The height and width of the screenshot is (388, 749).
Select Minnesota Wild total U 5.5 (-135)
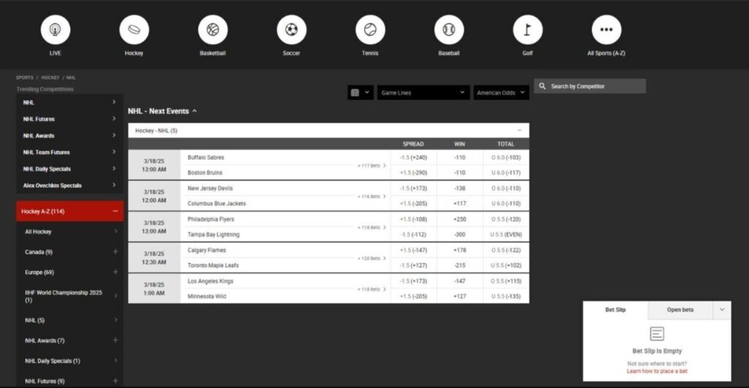pyautogui.click(x=506, y=297)
